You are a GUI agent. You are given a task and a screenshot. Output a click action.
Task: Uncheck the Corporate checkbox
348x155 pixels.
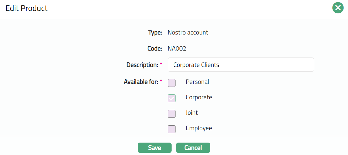pyautogui.click(x=172, y=98)
